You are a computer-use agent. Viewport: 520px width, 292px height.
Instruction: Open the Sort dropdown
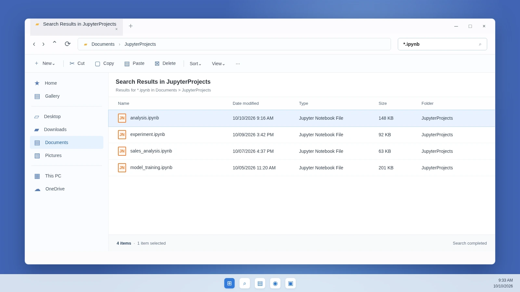196,64
